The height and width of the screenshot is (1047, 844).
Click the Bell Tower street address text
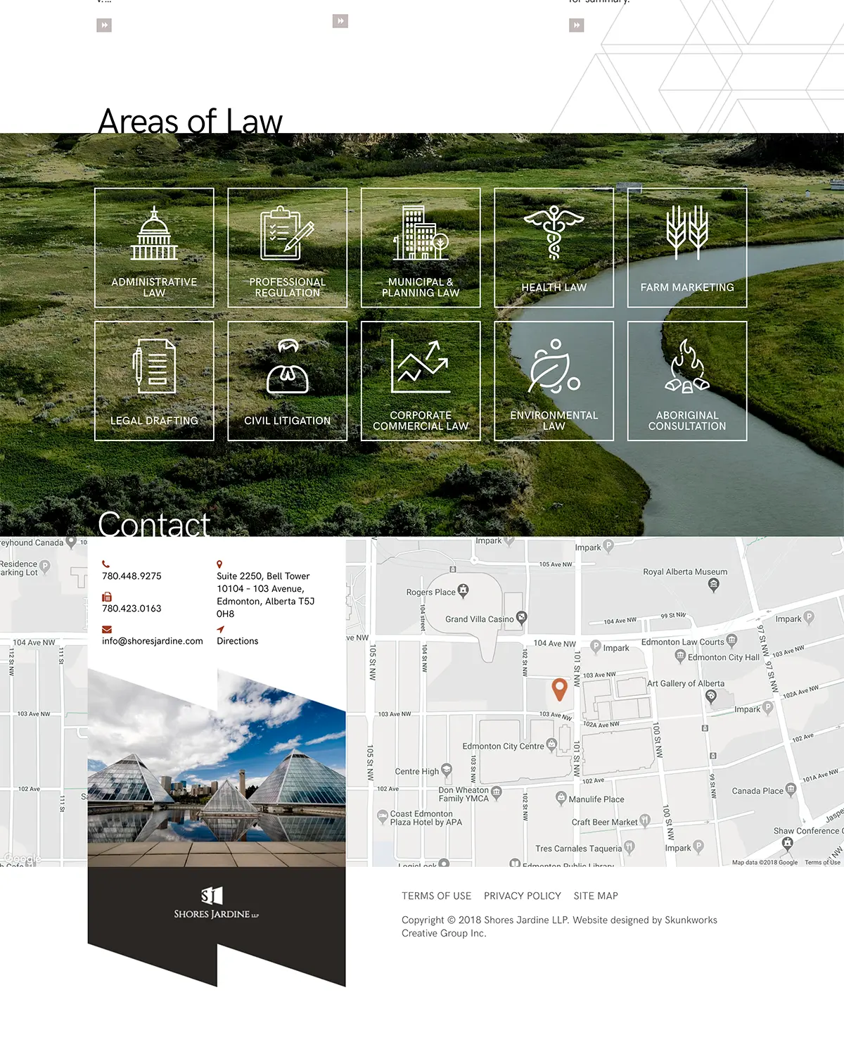click(266, 595)
